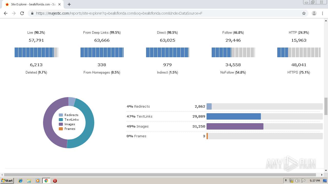The image size is (328, 184).
Task: Click the address bar URL
Action: point(119,13)
